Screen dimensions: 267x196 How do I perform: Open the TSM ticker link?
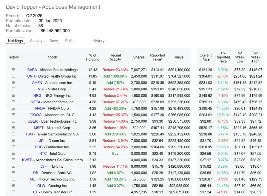tap(29, 134)
